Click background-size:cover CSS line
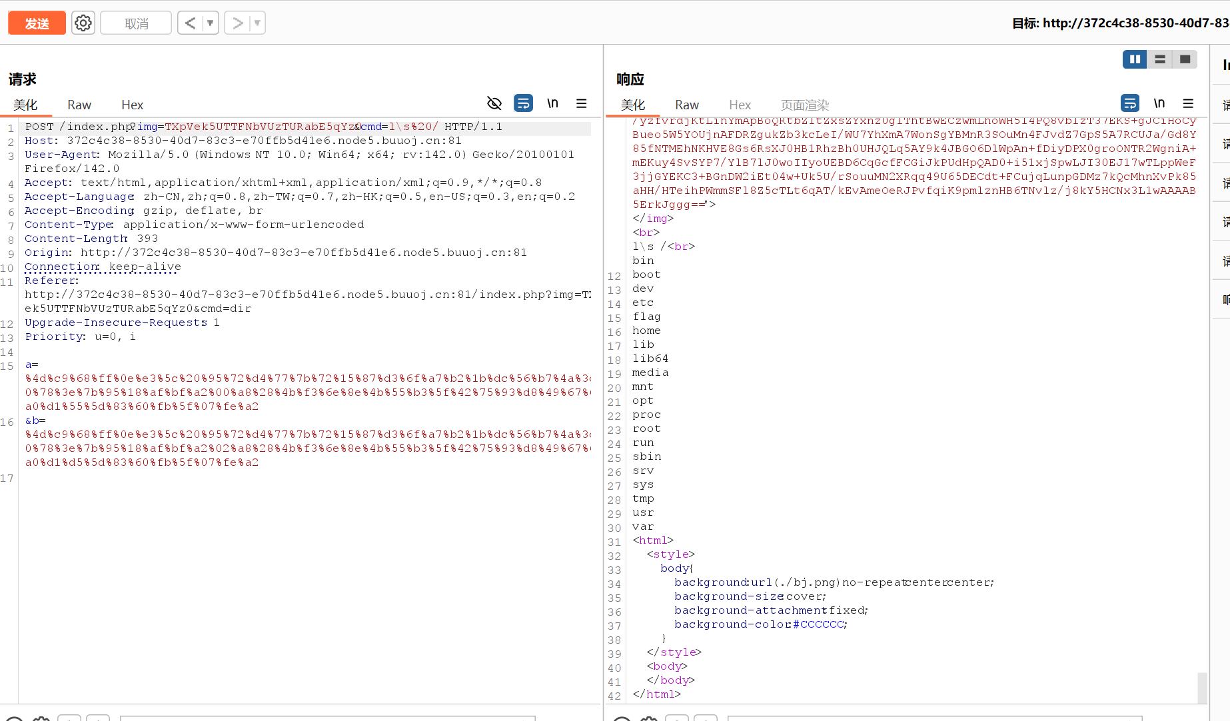Screen dimensions: 1230x721 750,596
